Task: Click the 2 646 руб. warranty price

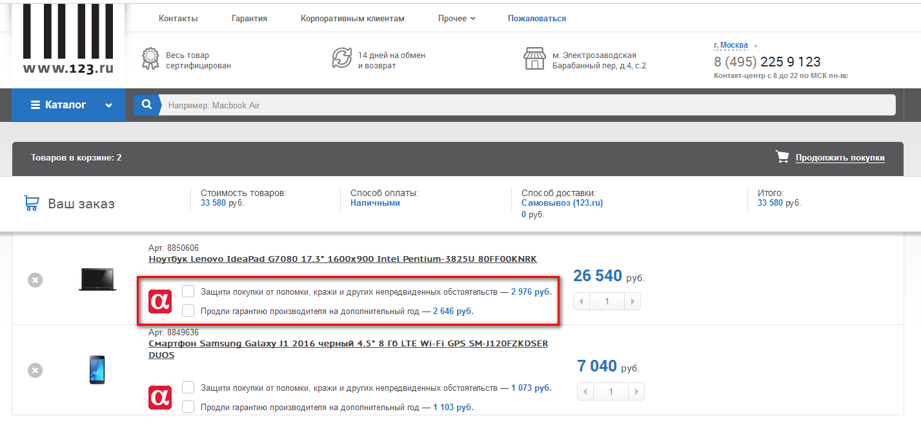Action: (453, 311)
